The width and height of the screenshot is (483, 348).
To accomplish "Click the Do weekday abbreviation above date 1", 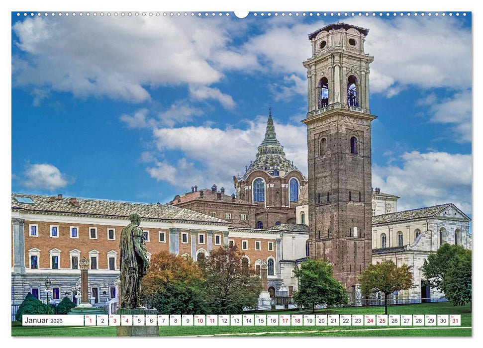I will pyautogui.click(x=88, y=316).
